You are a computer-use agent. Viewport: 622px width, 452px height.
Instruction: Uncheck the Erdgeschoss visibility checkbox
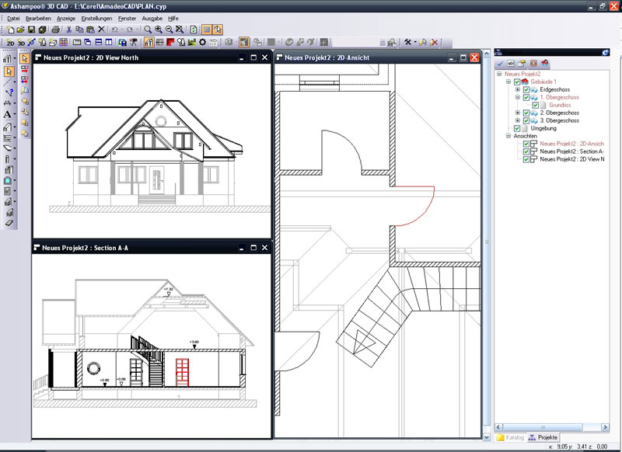(x=526, y=89)
